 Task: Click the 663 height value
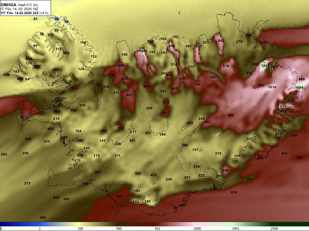tap(174, 88)
